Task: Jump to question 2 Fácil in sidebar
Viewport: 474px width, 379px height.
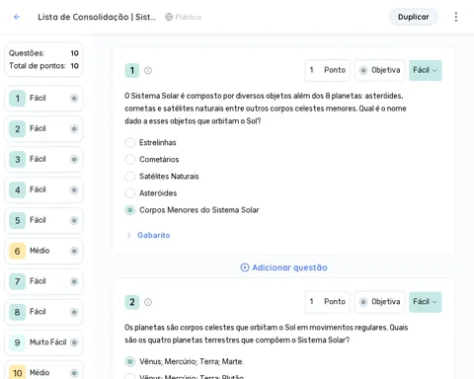Action: (43, 128)
